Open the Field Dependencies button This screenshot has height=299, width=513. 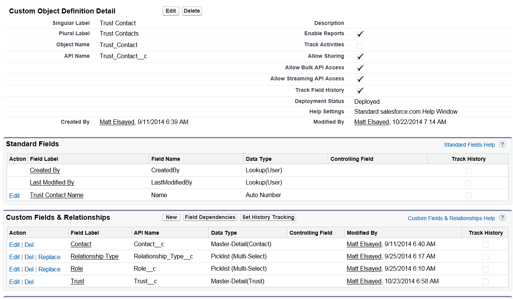[x=210, y=217]
